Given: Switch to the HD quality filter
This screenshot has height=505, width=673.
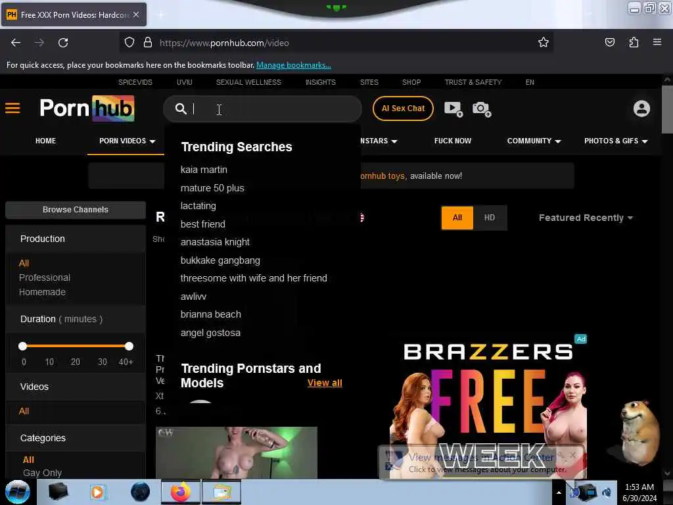Looking at the screenshot, I should pos(489,218).
